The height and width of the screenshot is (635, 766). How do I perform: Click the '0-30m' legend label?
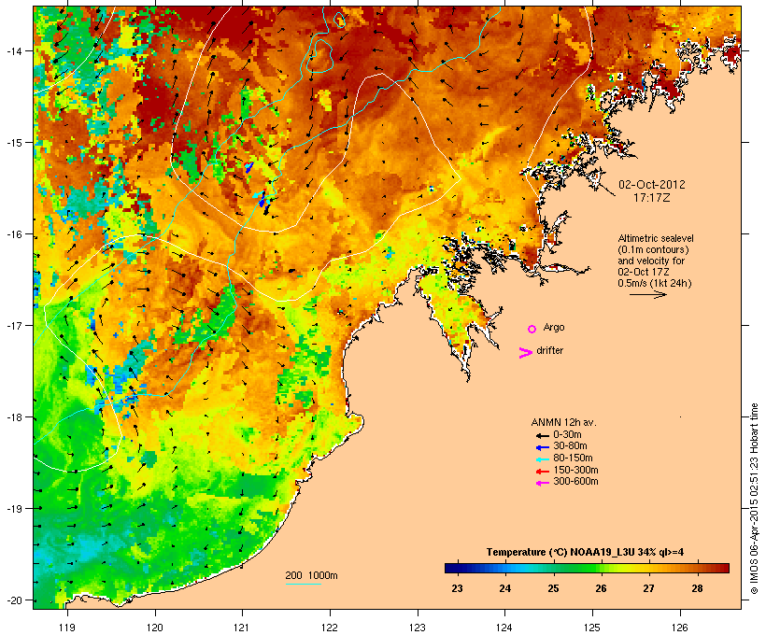(567, 435)
